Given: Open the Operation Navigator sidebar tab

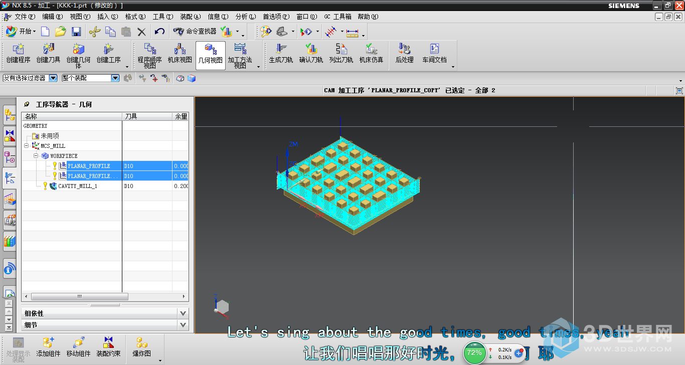Looking at the screenshot, I should click(x=10, y=178).
